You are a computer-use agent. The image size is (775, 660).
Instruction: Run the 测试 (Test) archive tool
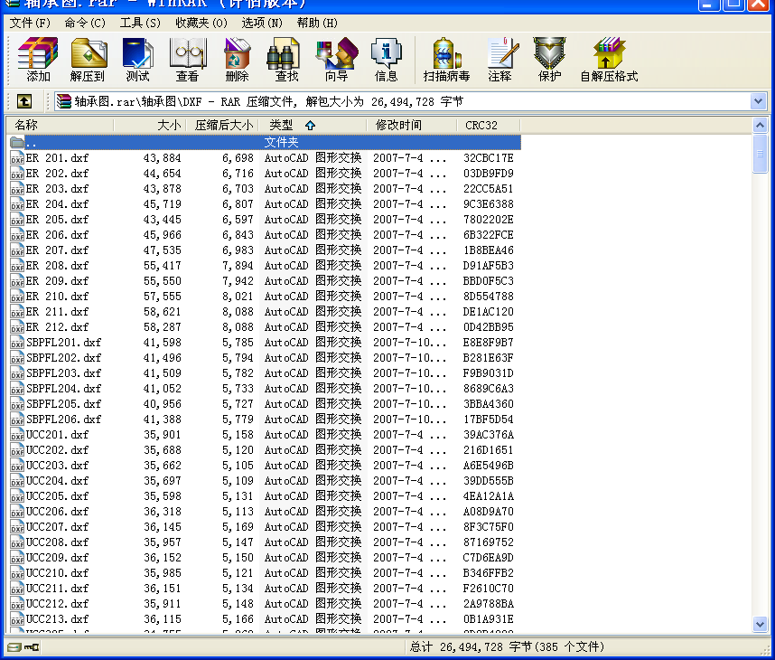click(137, 60)
